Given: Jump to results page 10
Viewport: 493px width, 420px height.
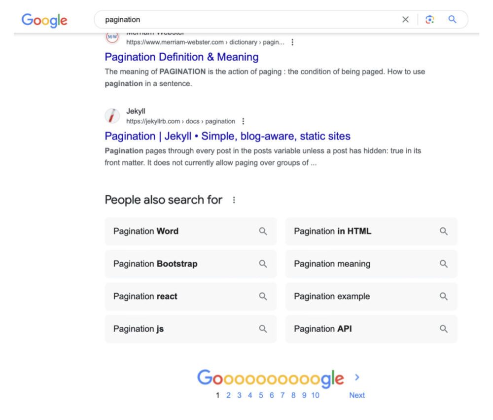Looking at the screenshot, I should pos(315,395).
